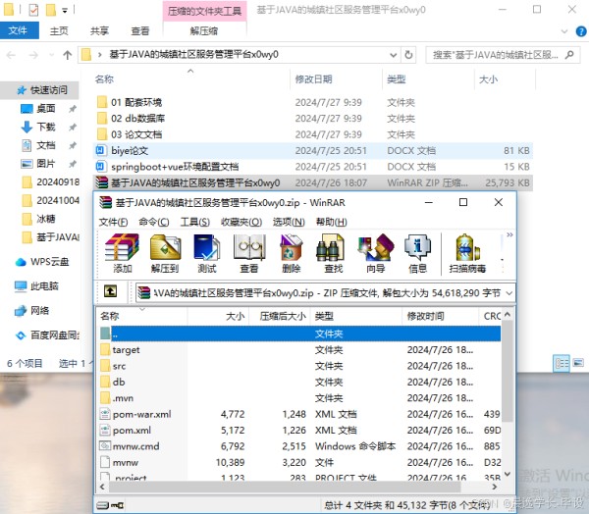Click the Delete (删除) icon in WinRAR
Image resolution: width=589 pixels, height=514 pixels.
(x=292, y=253)
